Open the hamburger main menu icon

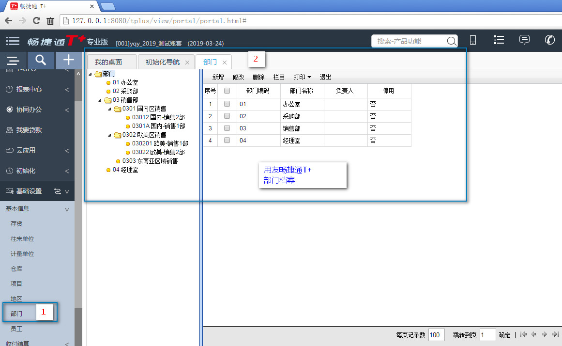pos(13,41)
